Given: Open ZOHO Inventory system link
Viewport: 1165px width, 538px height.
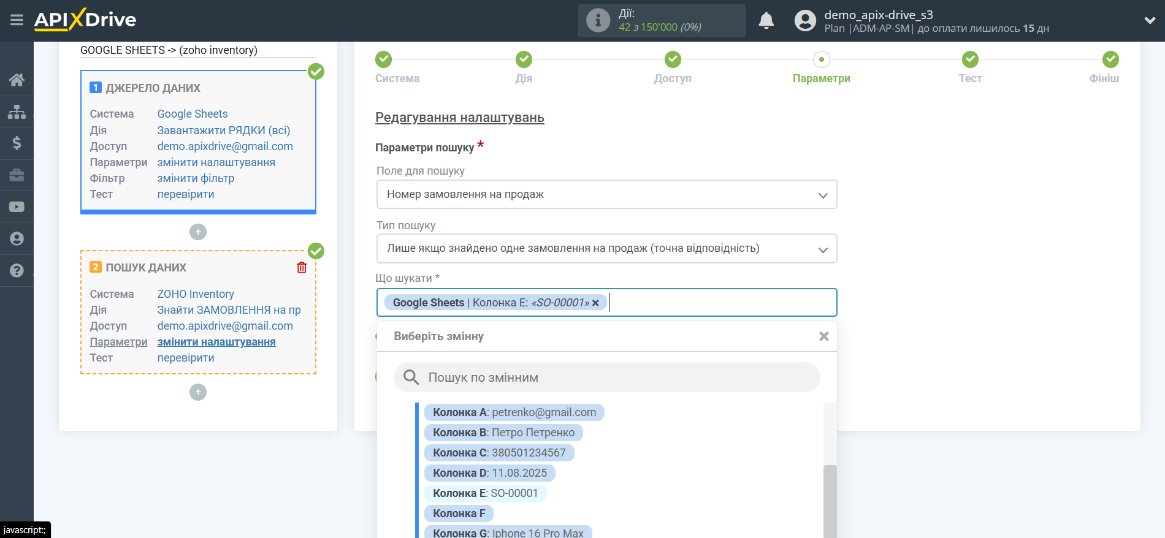Looking at the screenshot, I should 196,294.
